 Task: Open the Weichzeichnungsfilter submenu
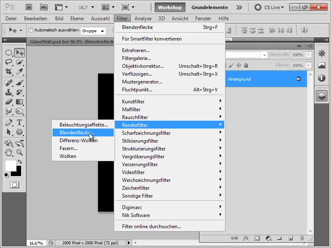click(170, 180)
